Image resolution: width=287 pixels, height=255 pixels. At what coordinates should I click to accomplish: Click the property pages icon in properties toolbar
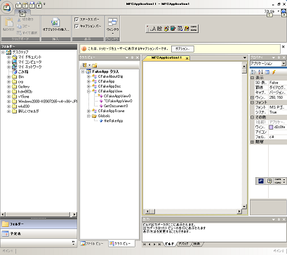click(267, 72)
